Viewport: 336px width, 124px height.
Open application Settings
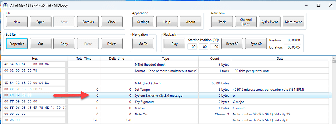pos(143,22)
